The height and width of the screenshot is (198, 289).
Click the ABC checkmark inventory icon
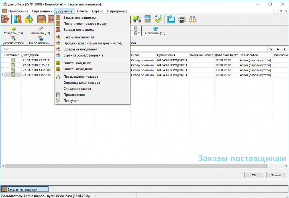click(x=158, y=19)
